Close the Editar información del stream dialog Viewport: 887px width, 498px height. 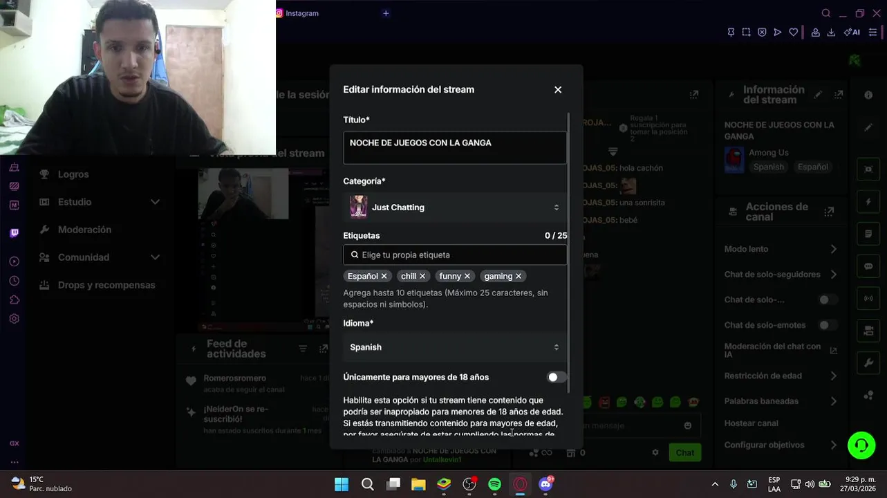coord(558,90)
